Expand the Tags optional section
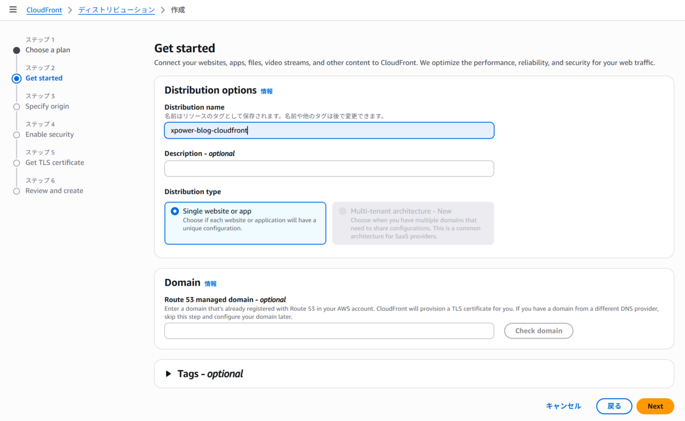 pos(168,374)
